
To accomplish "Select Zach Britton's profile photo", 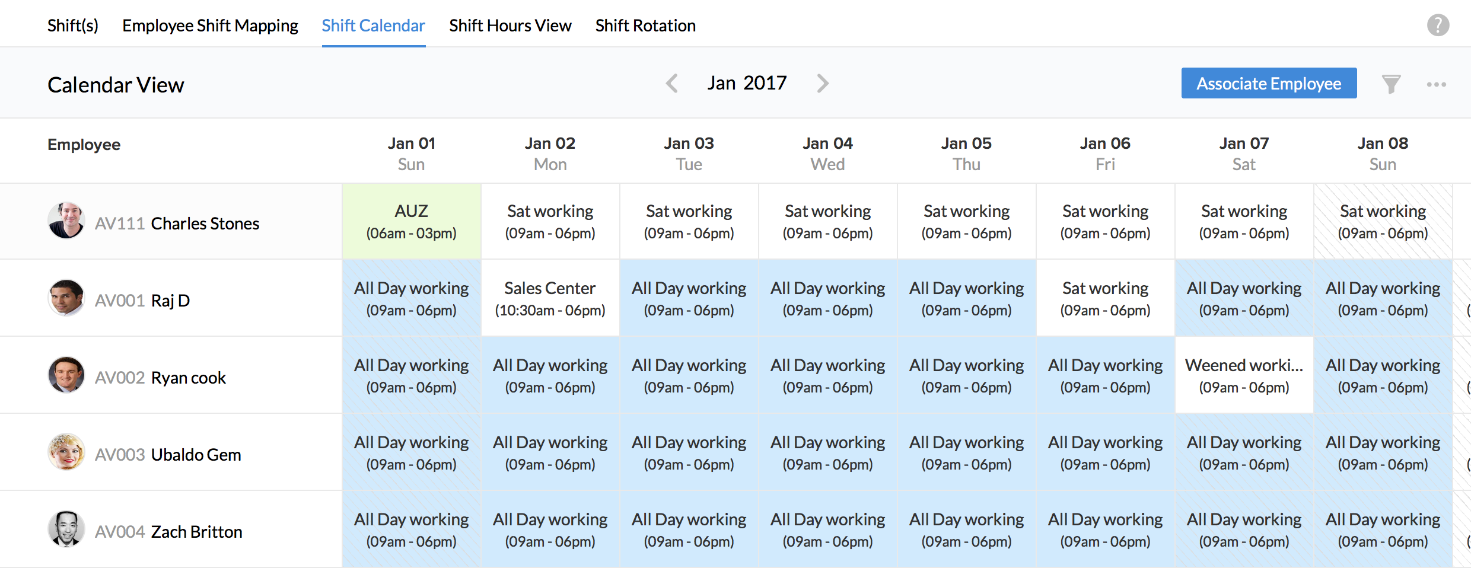I will 66,529.
